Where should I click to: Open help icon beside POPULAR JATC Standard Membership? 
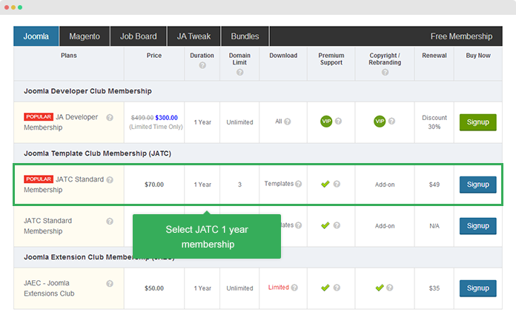[110, 179]
